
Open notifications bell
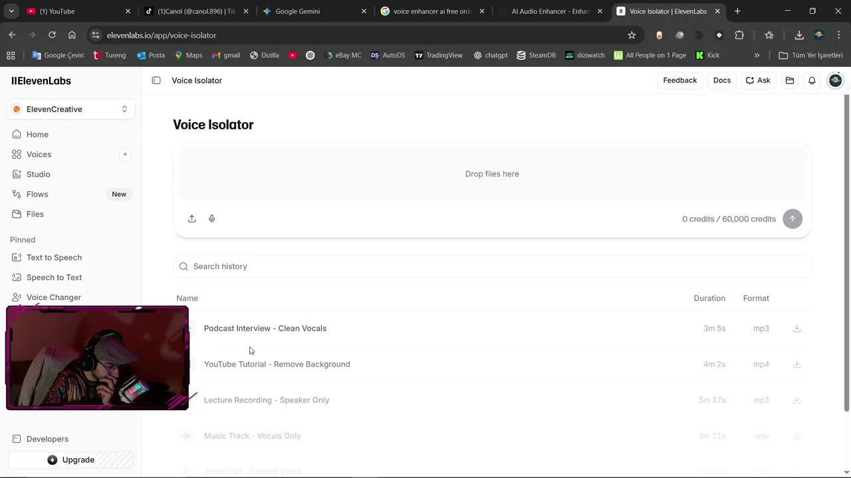click(812, 80)
